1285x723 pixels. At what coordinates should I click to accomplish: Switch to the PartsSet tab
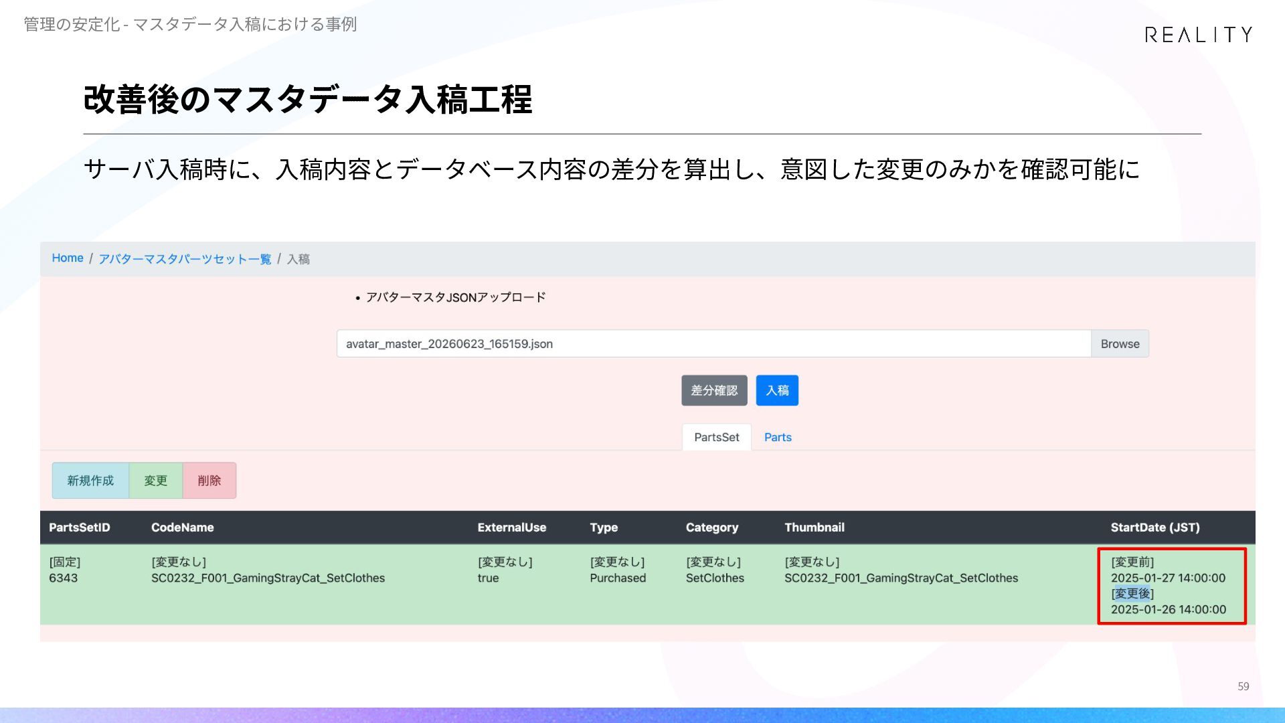(x=717, y=437)
